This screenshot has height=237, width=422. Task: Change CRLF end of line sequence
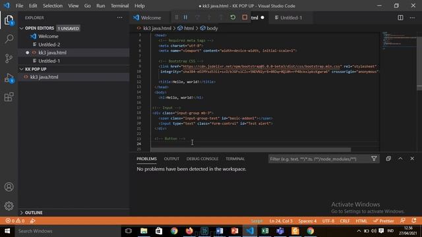[x=345, y=221]
